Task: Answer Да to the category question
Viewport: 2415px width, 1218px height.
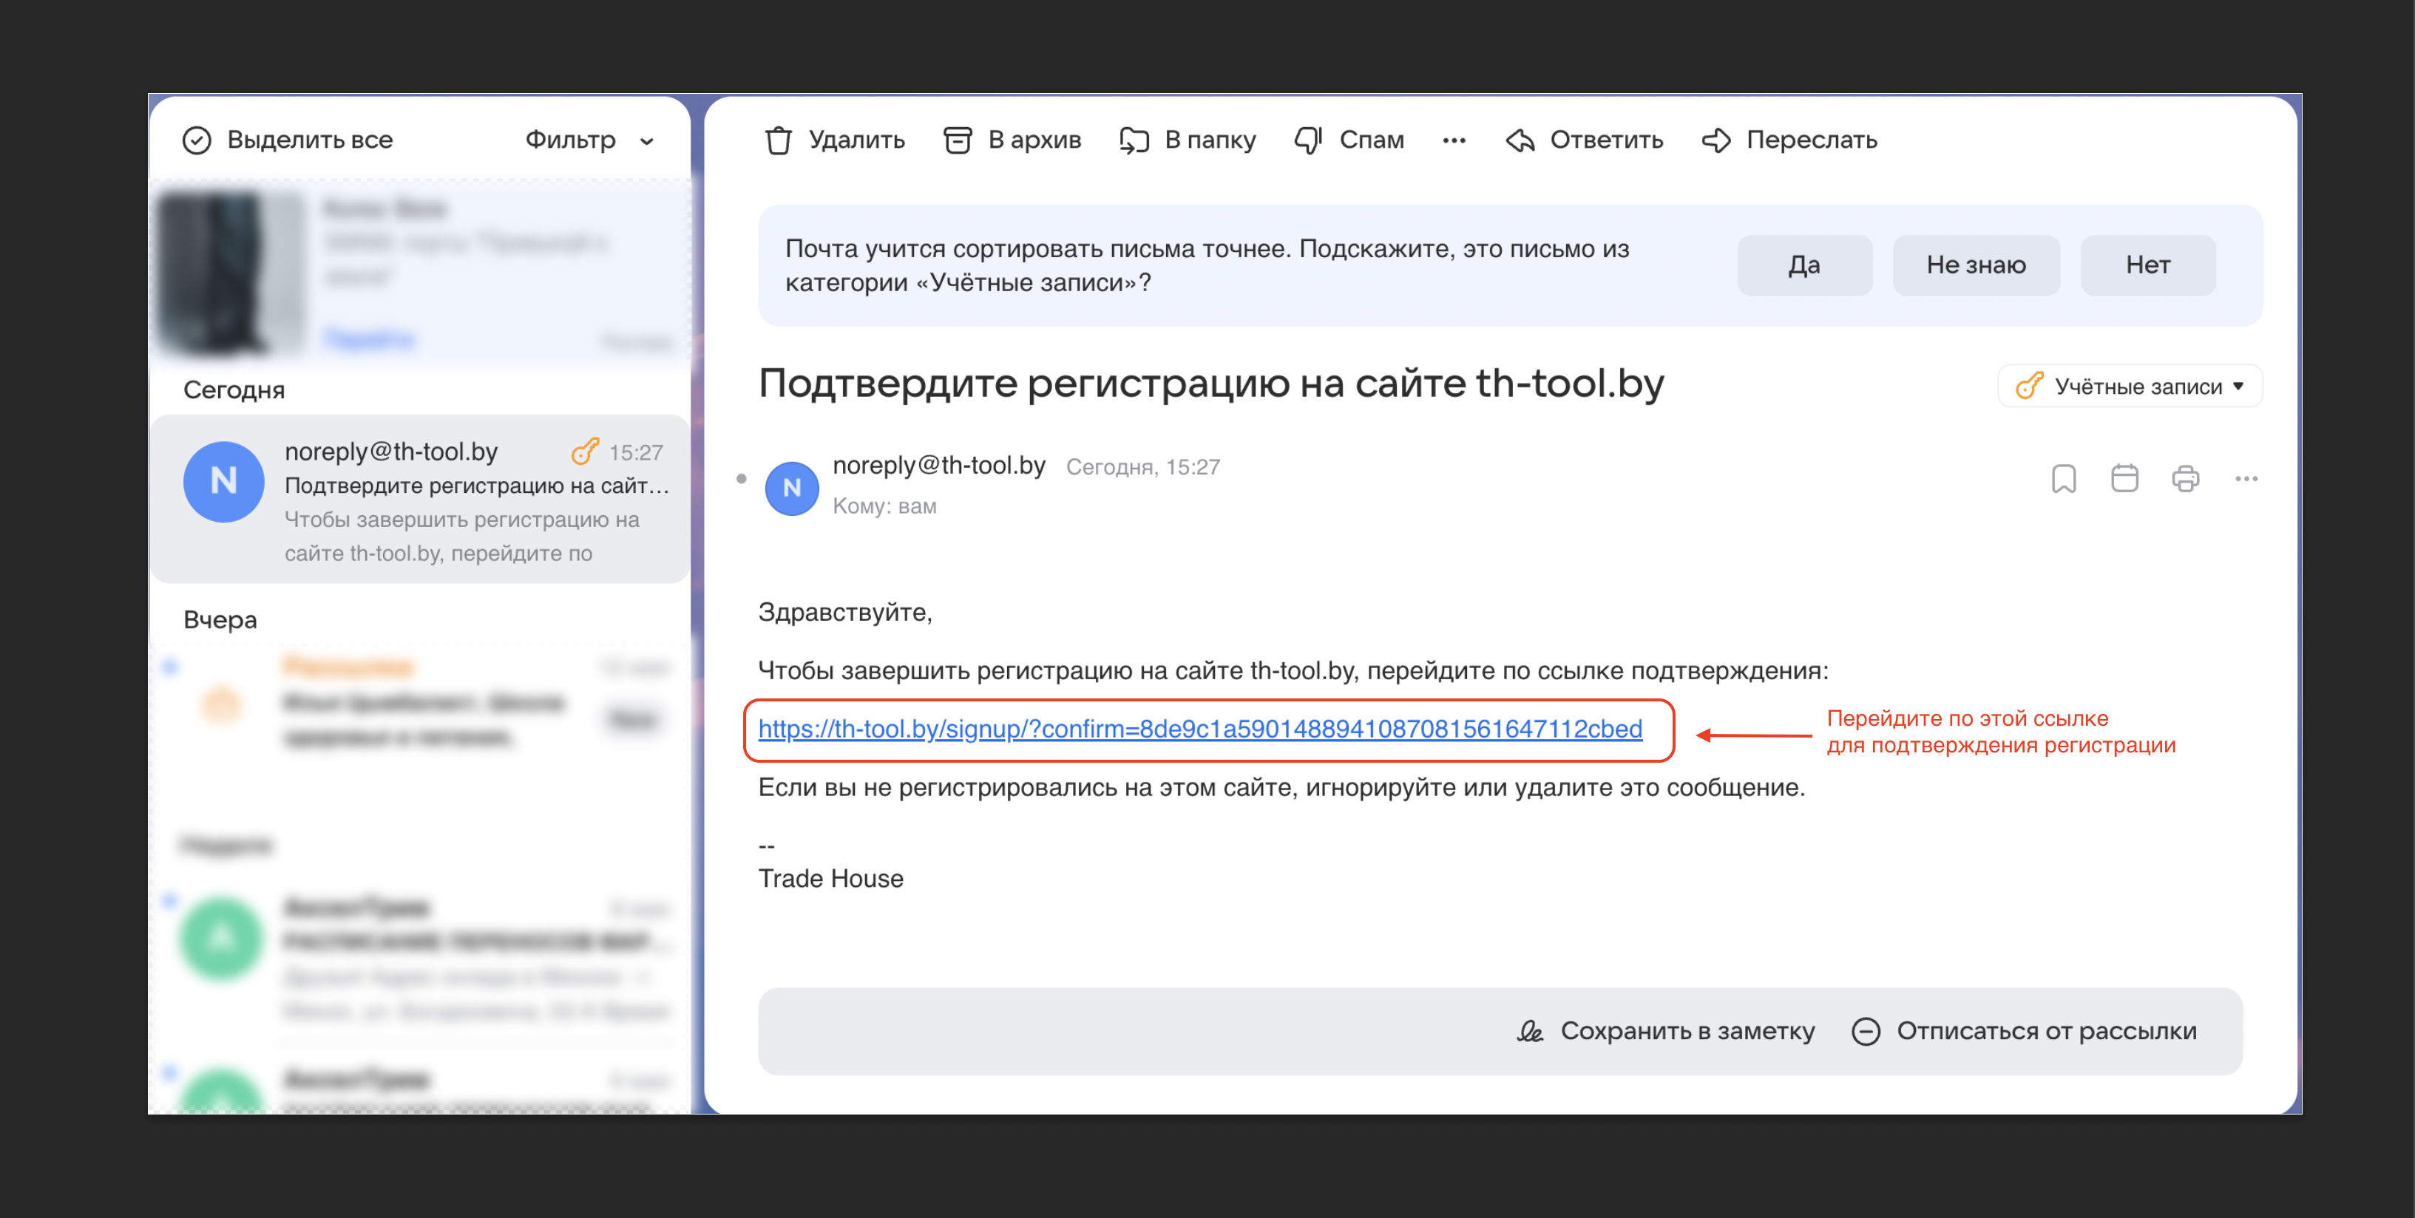Action: [x=1803, y=265]
